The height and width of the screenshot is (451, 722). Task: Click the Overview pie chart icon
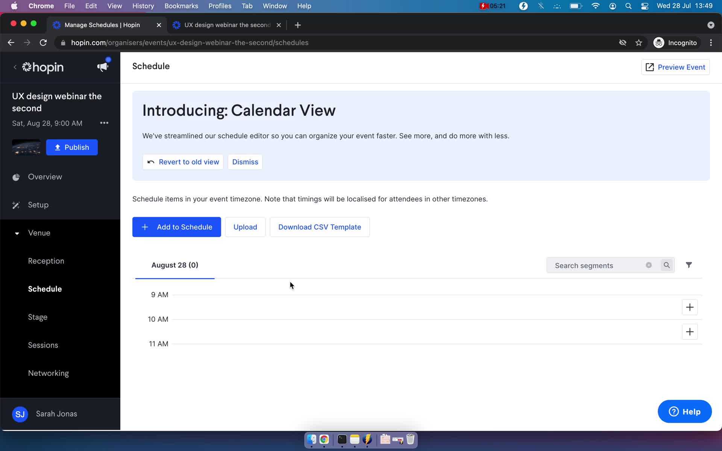(16, 177)
